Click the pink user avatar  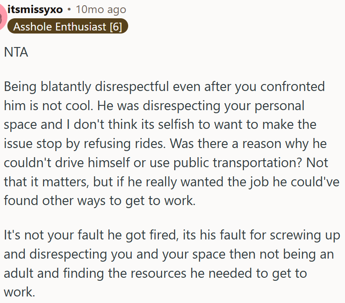(x=3, y=17)
